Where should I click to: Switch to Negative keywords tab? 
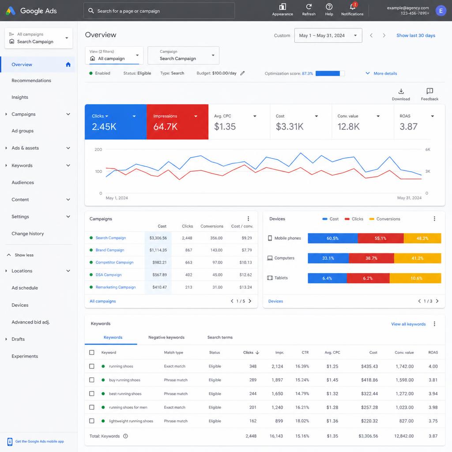pyautogui.click(x=166, y=337)
